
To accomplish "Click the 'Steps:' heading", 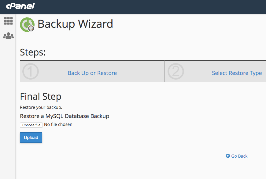I will point(33,52).
